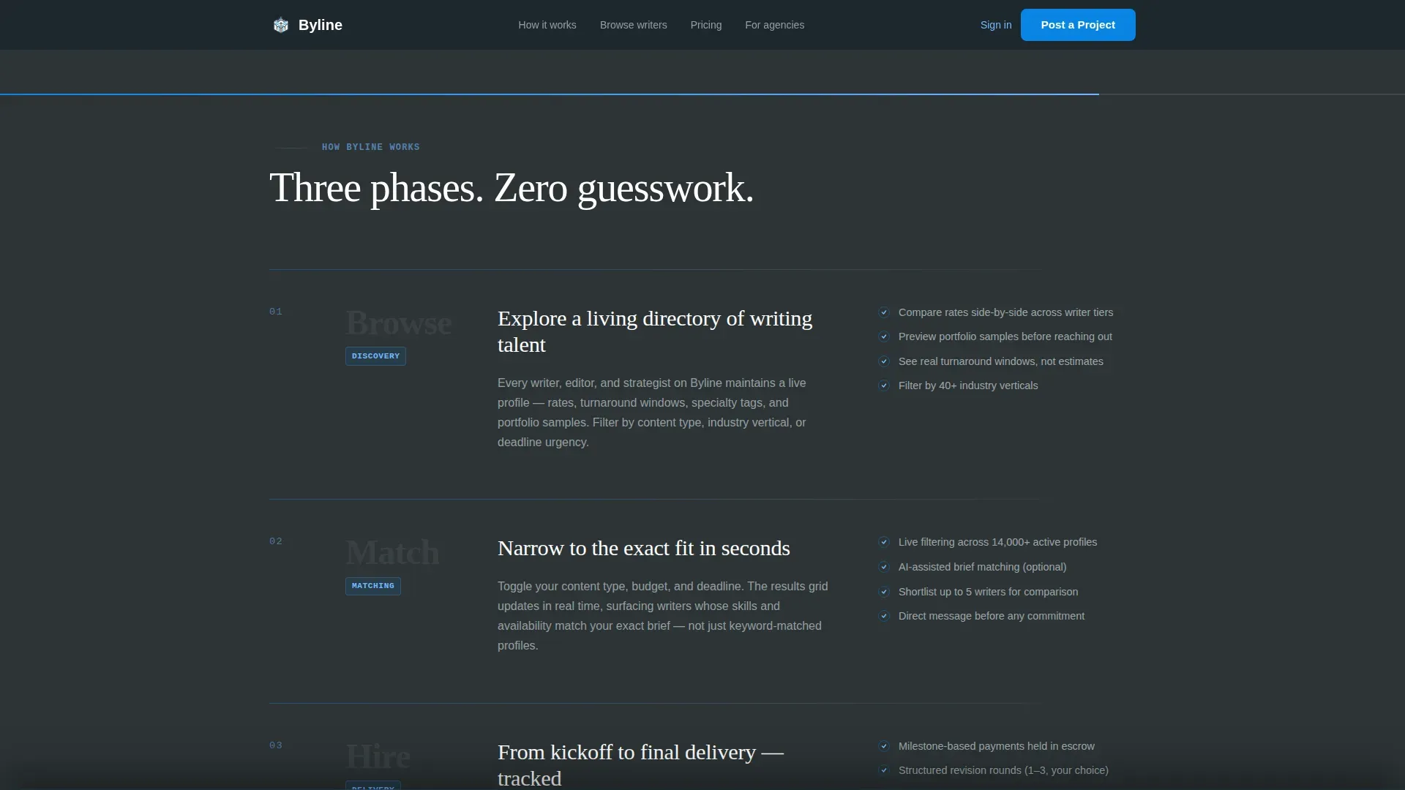
Task: Click check icon beside Preview portfolio samples
Action: [x=884, y=336]
